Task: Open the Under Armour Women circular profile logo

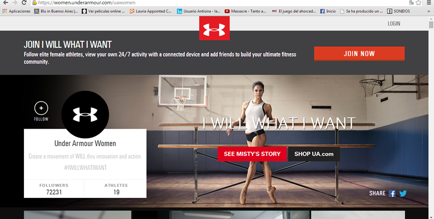Action: coord(85,114)
